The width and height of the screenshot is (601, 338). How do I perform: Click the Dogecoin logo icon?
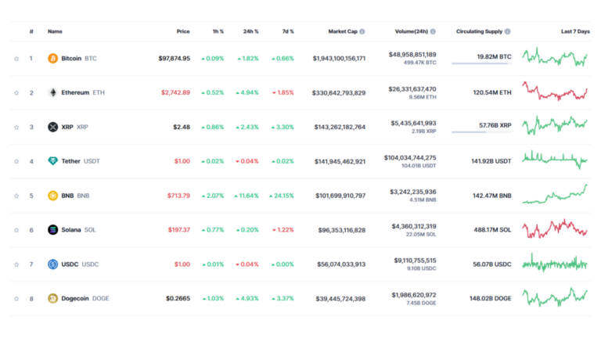53,298
